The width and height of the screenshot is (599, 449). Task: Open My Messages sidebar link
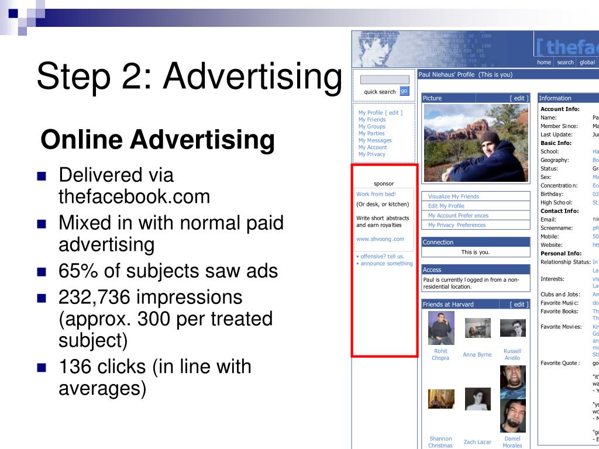[x=375, y=140]
